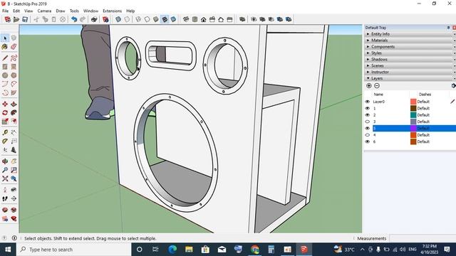Open the File menu
The width and height of the screenshot is (456, 256).
[x=5, y=11]
